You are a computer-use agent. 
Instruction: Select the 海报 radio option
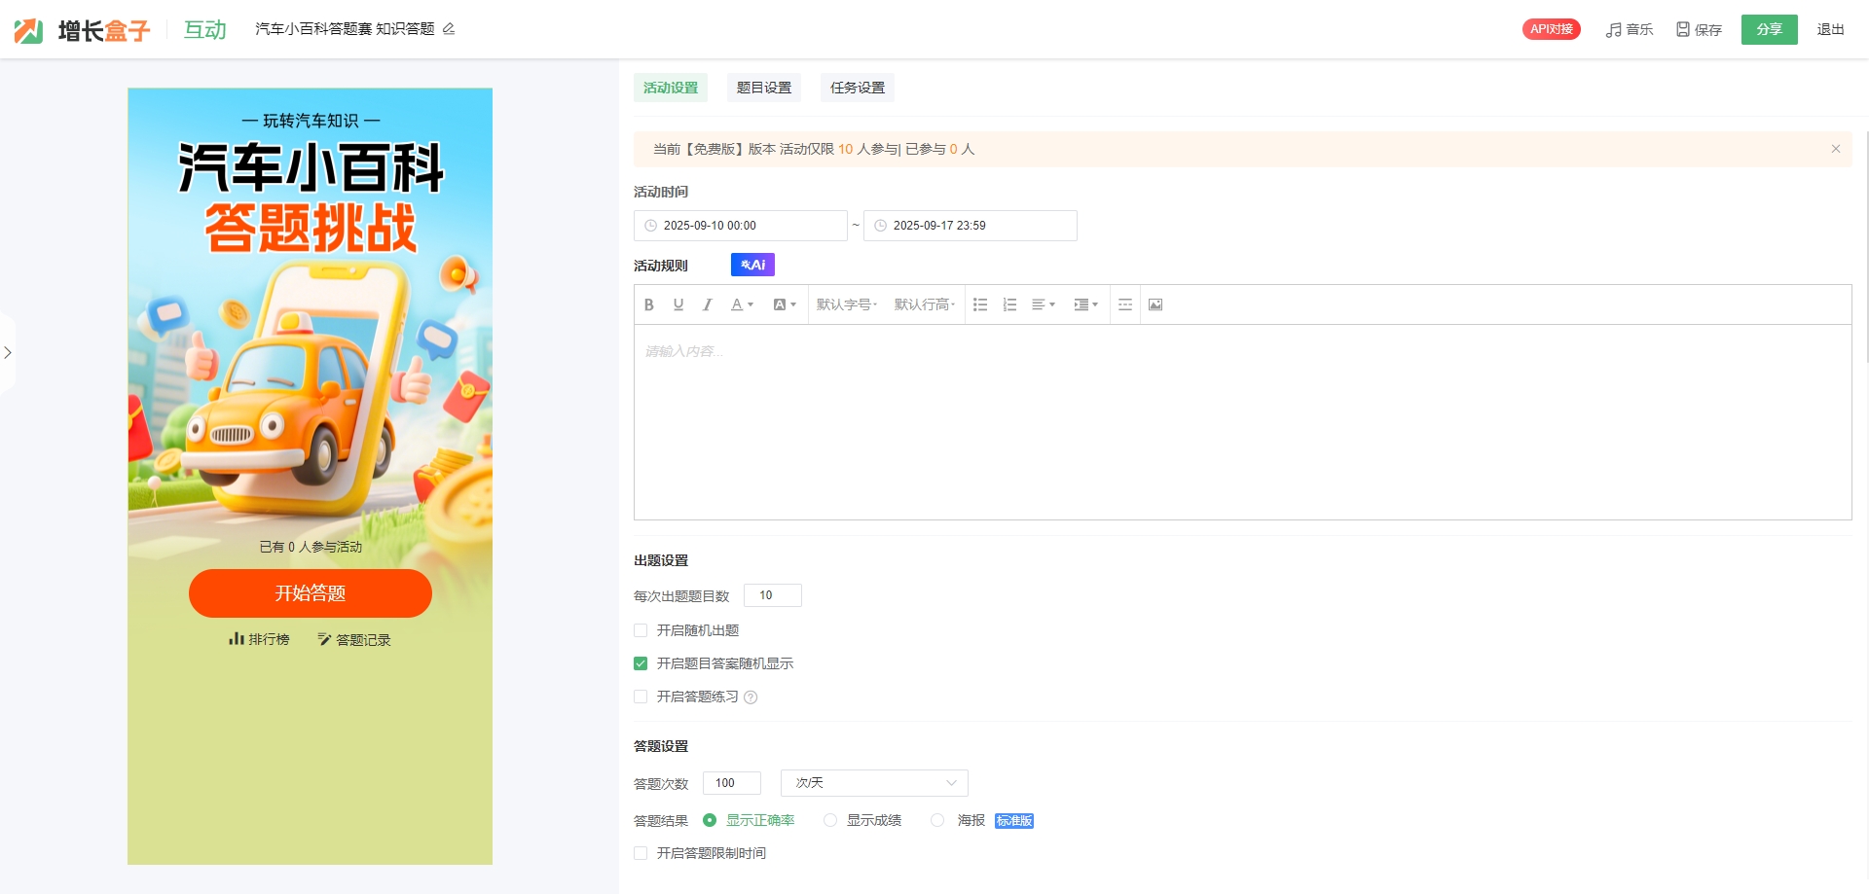937,820
